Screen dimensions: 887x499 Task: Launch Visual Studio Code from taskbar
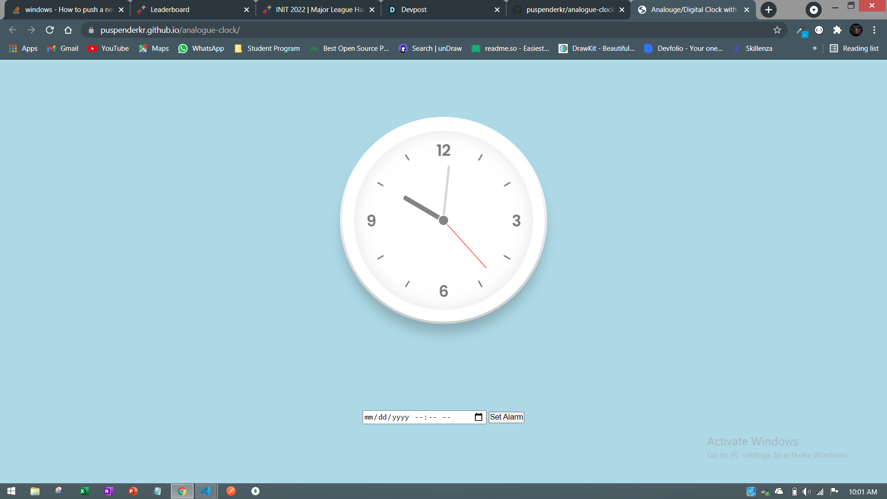pos(206,491)
